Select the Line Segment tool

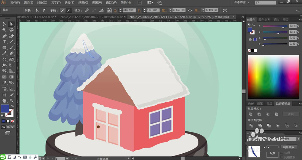(x=11, y=42)
